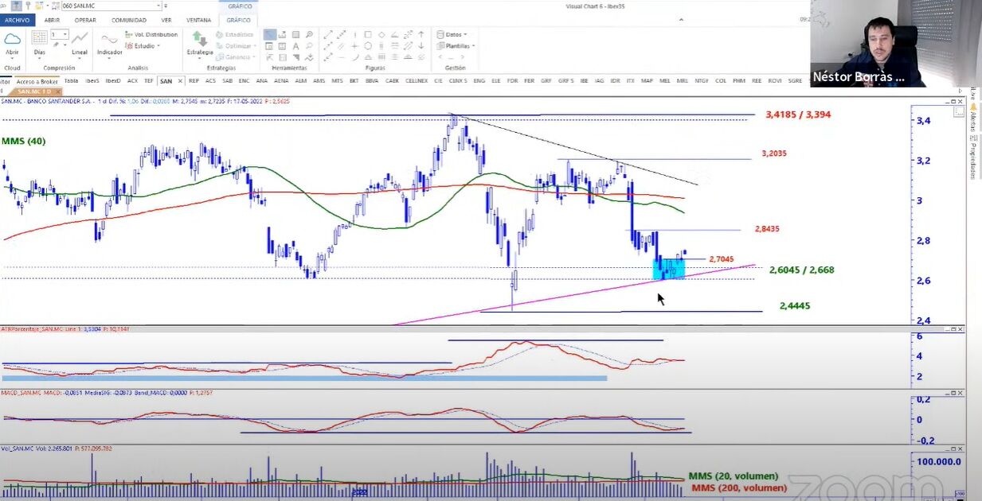Screen dimensions: 982x501
Task: Switch to the OPERAR ribbon tab
Action: click(x=85, y=20)
